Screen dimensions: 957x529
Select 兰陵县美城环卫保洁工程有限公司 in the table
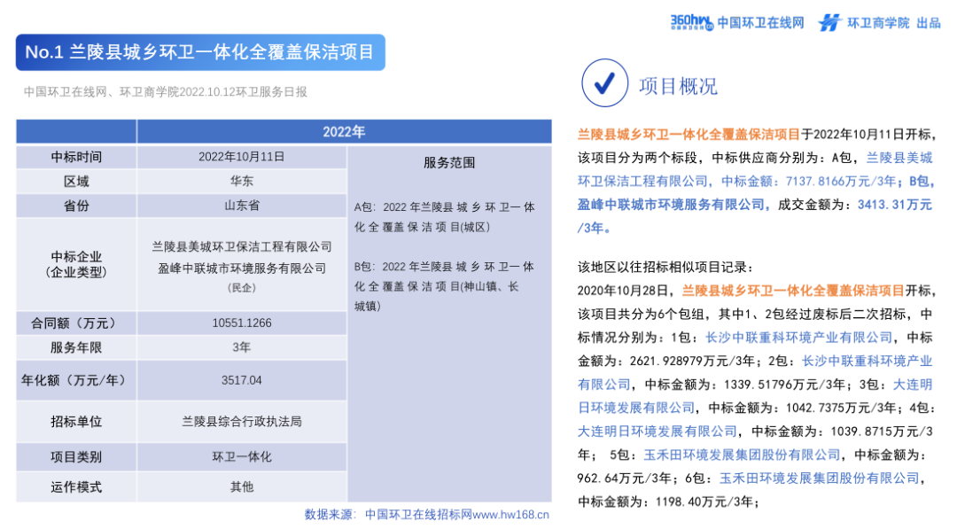(x=242, y=246)
